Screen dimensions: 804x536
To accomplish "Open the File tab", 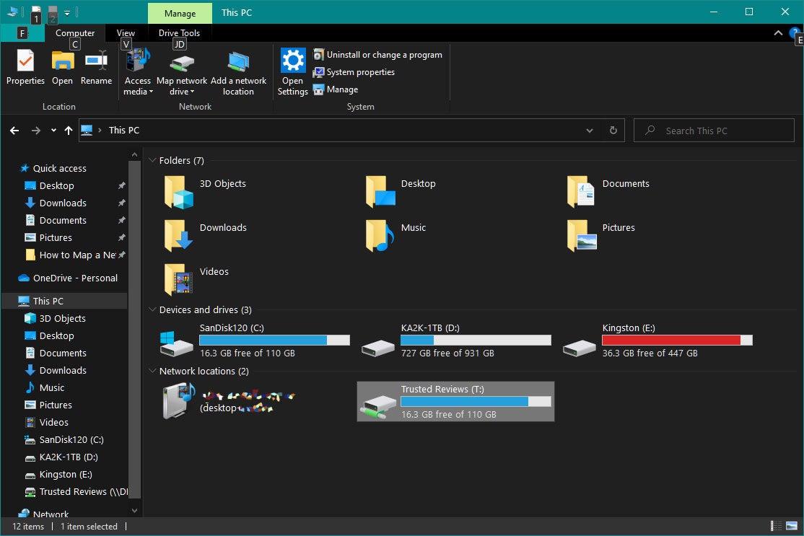I will pyautogui.click(x=22, y=32).
